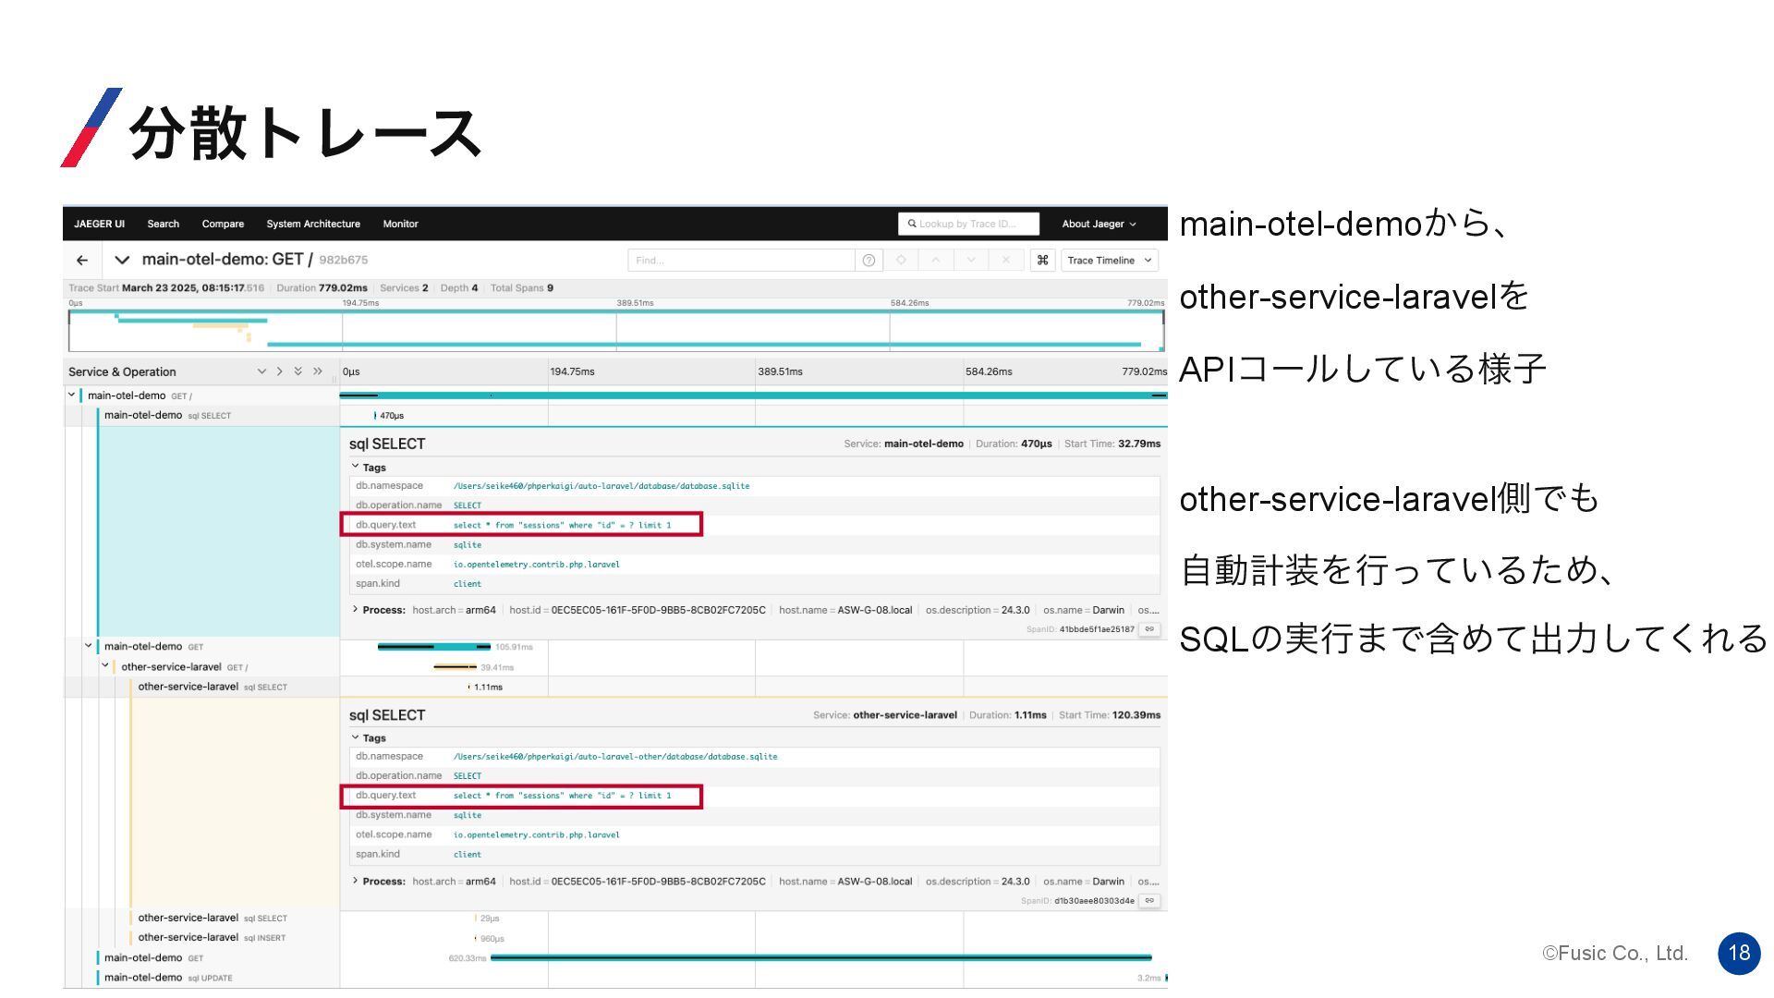This screenshot has height=998, width=1774.
Task: Collapse the main-otel-demo GET / root span
Action: (x=71, y=396)
